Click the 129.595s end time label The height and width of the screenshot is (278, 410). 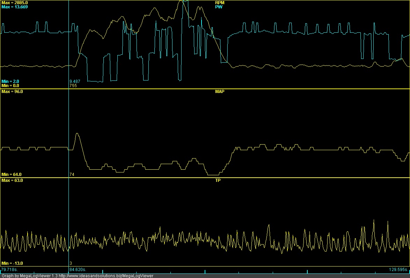coord(399,269)
